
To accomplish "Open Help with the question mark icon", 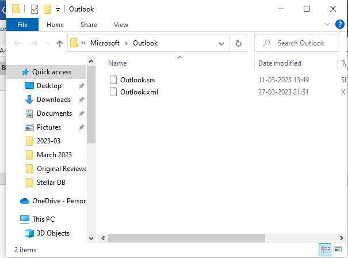I will click(340, 24).
